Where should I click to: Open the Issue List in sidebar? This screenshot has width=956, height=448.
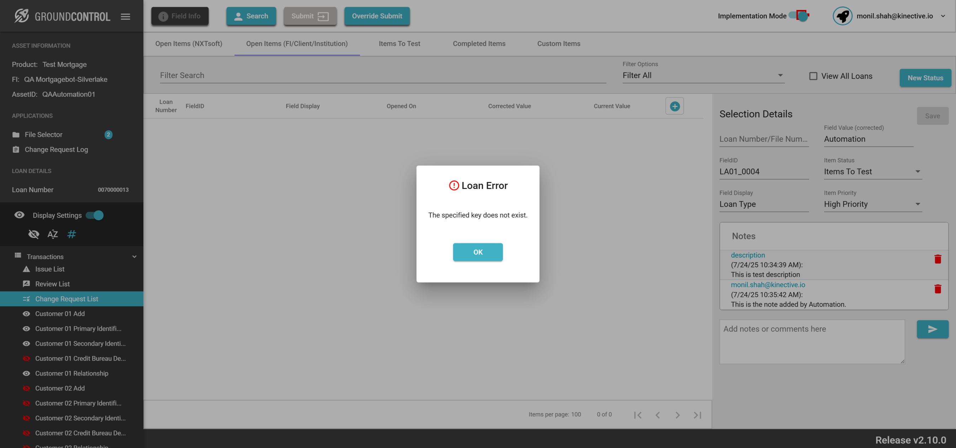pyautogui.click(x=50, y=269)
